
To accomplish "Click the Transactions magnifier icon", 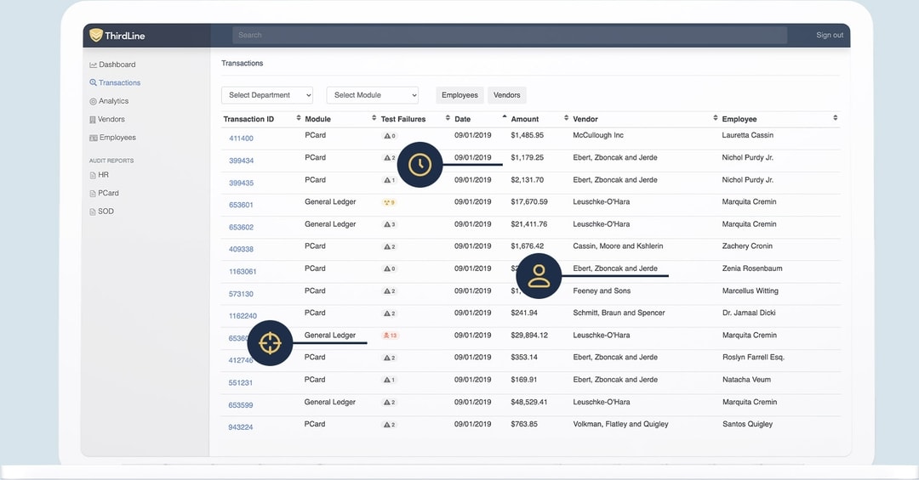I will pos(93,82).
